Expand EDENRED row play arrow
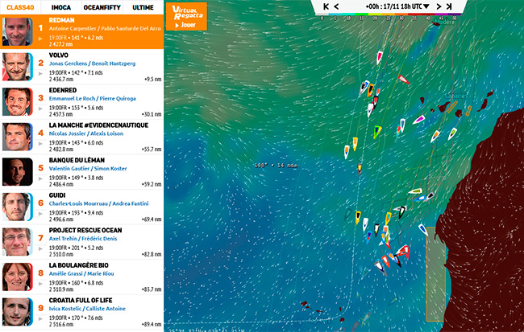The image size is (524, 332). click(40, 109)
